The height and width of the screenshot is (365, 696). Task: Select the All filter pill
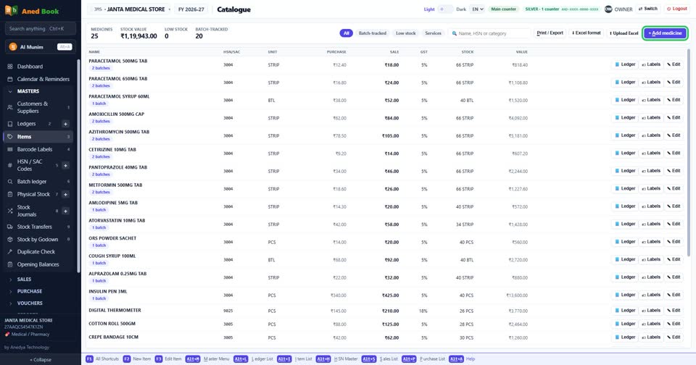pyautogui.click(x=347, y=33)
